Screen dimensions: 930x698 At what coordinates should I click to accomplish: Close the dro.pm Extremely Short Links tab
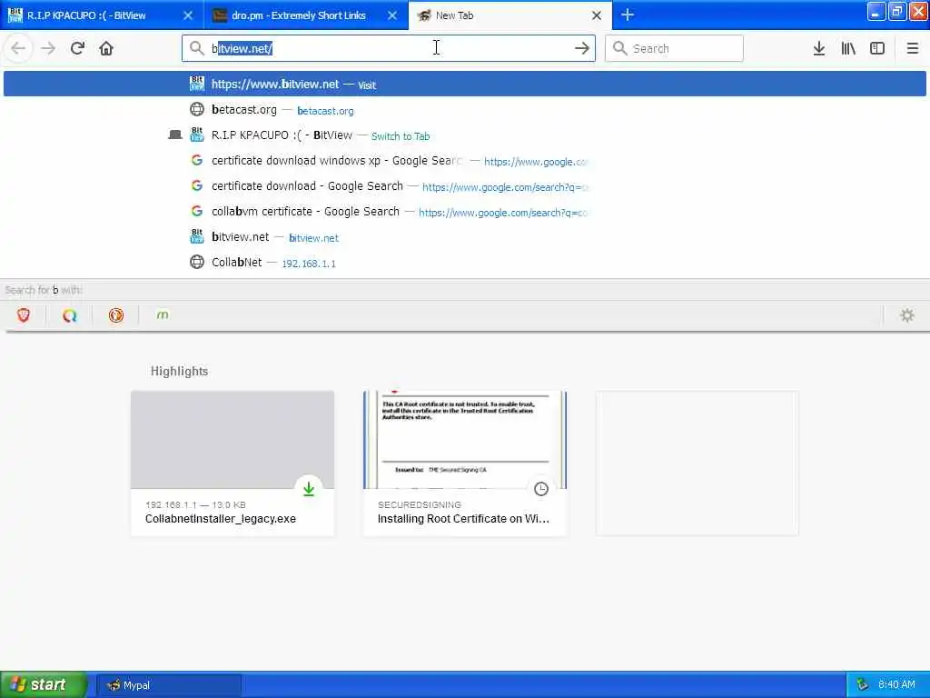tap(392, 15)
